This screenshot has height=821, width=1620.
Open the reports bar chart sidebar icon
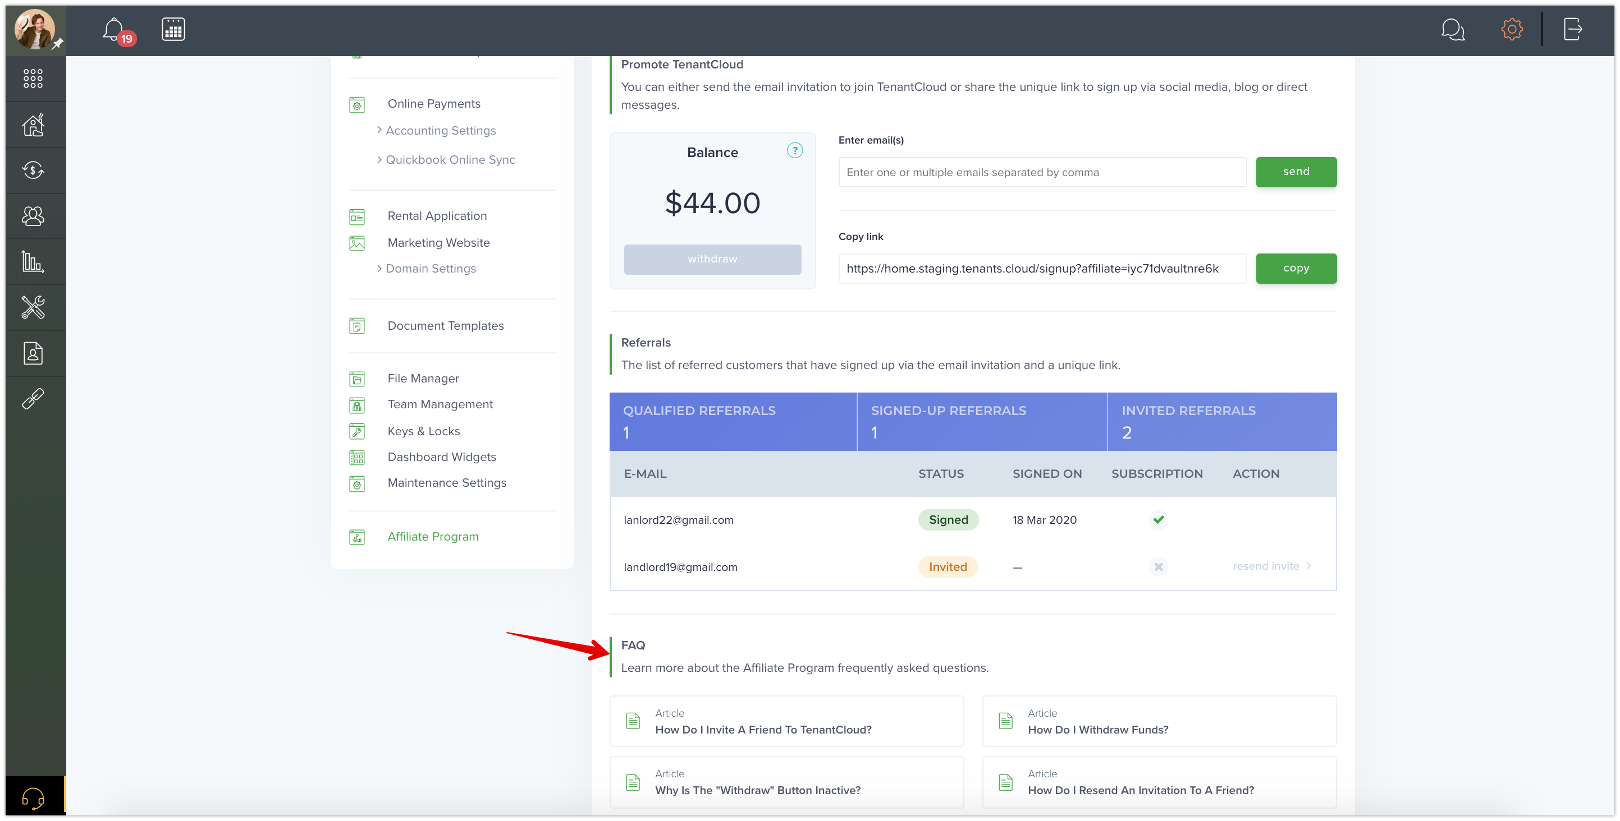pyautogui.click(x=33, y=261)
